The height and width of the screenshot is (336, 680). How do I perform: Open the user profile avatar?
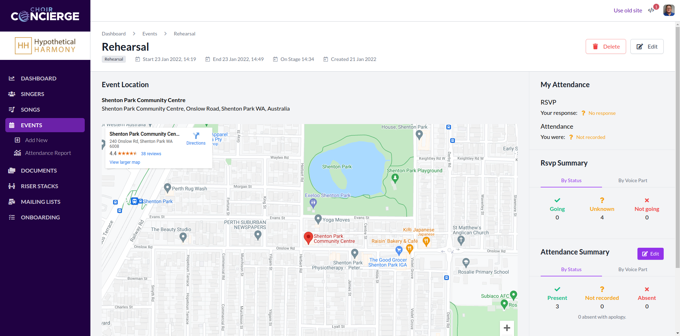point(669,10)
